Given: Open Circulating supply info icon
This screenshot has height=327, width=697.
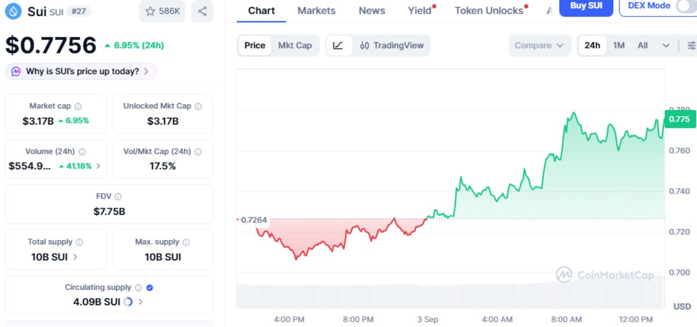Looking at the screenshot, I should 138,287.
